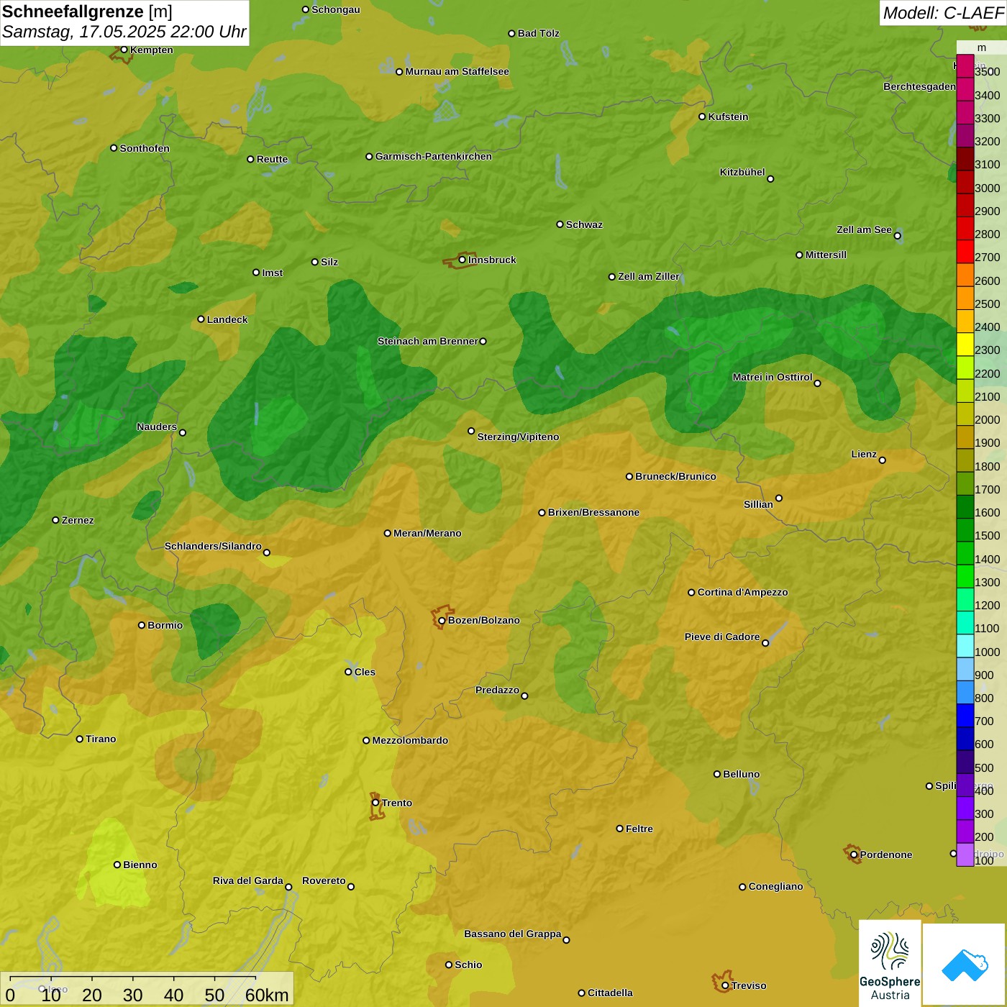
Task: Click the Garmisch-Partenkirchen label
Action: 434,156
